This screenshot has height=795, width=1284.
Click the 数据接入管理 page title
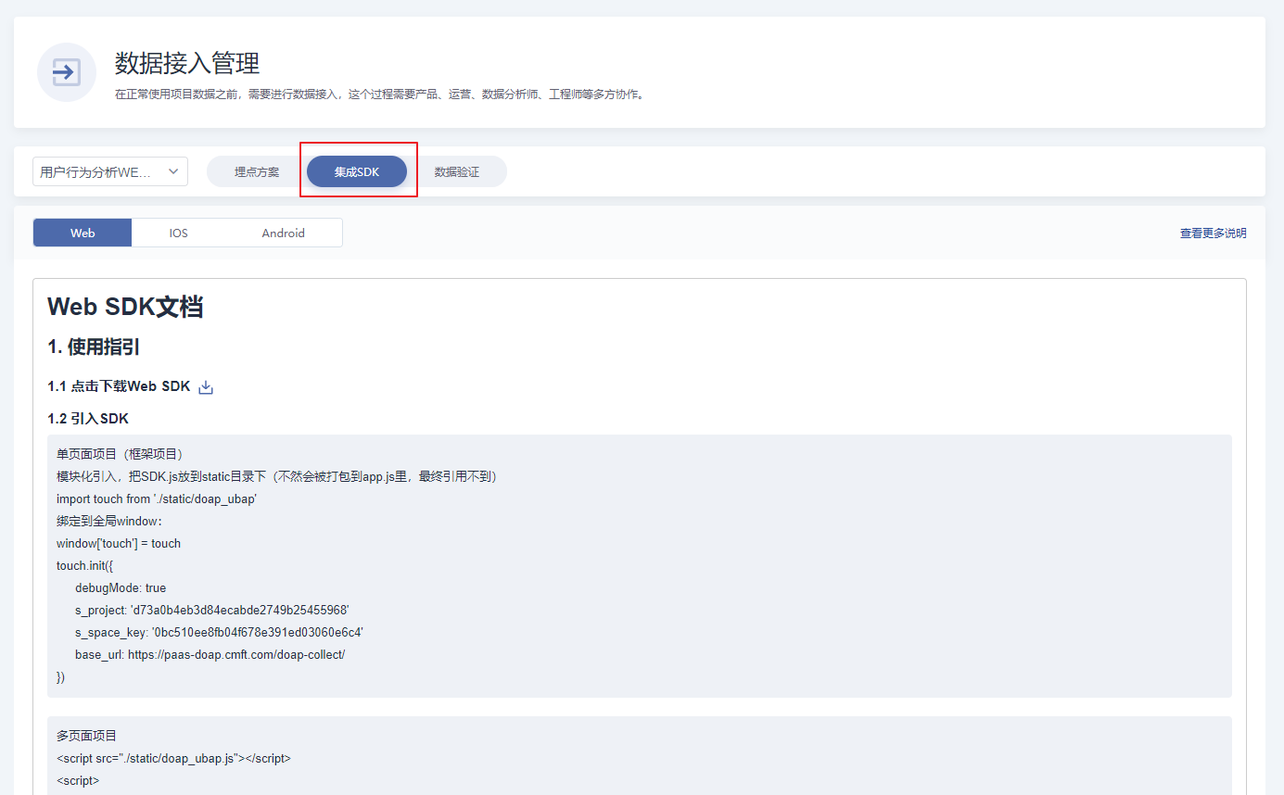click(x=187, y=63)
